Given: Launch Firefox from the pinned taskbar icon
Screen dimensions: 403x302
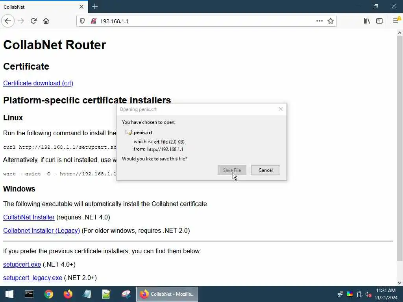Looking at the screenshot, I should click(x=68, y=294).
